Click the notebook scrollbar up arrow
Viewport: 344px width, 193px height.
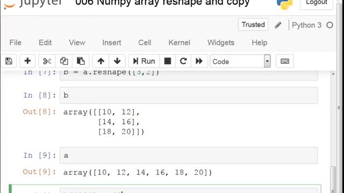click(333, 74)
